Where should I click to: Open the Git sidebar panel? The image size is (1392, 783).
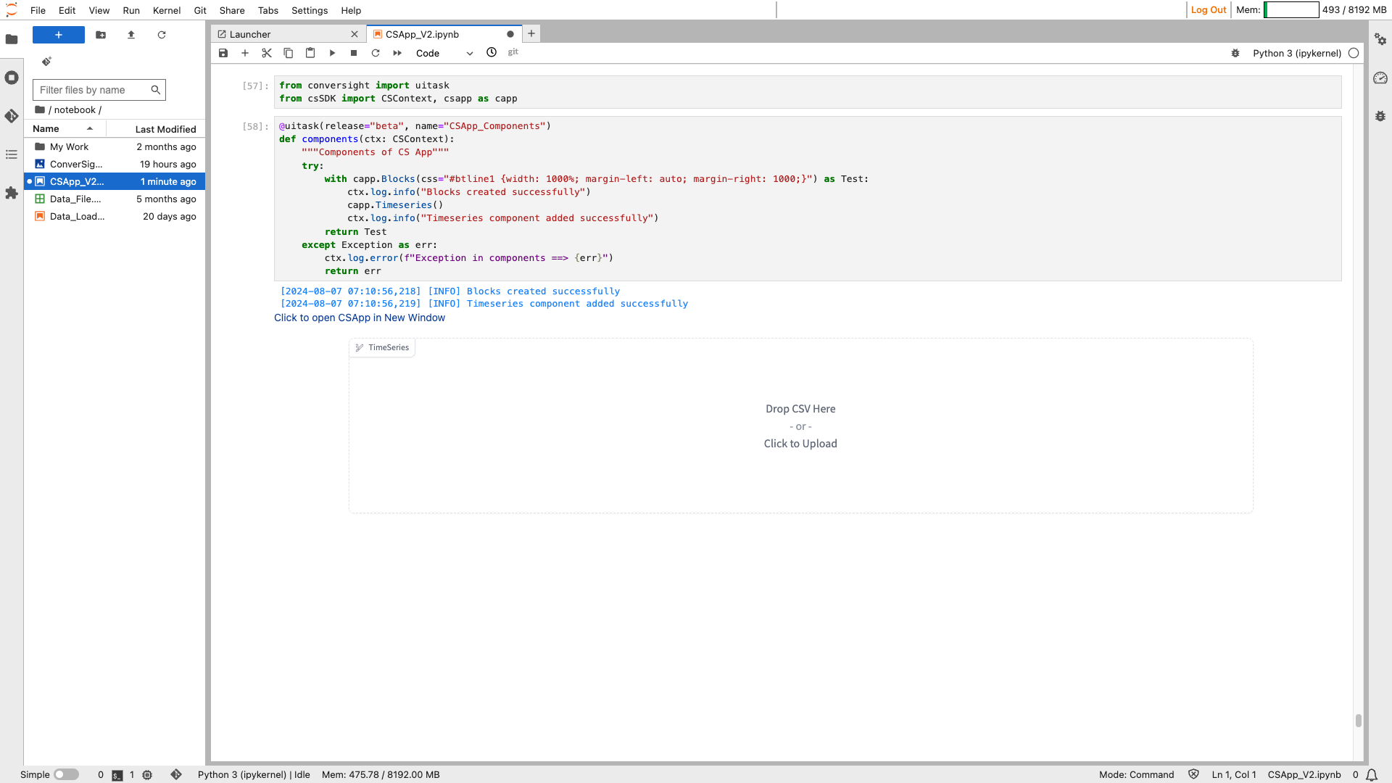12,116
